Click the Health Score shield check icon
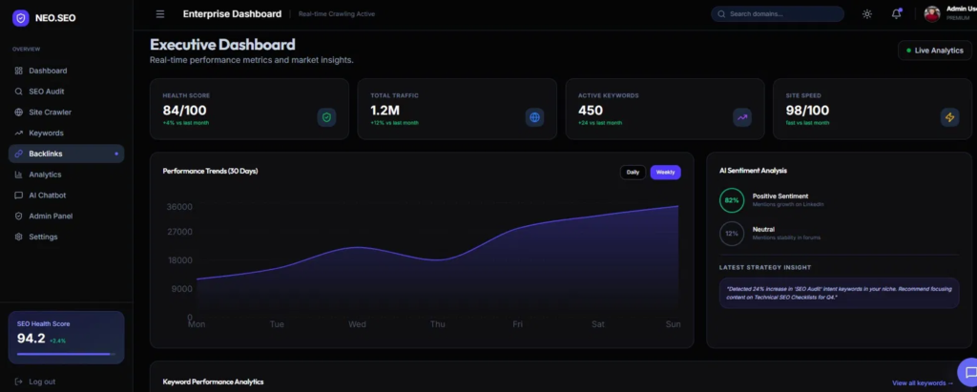 (x=326, y=117)
